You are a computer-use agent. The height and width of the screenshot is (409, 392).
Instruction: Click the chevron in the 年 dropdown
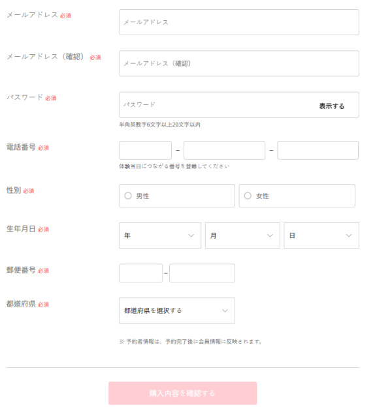tap(191, 235)
